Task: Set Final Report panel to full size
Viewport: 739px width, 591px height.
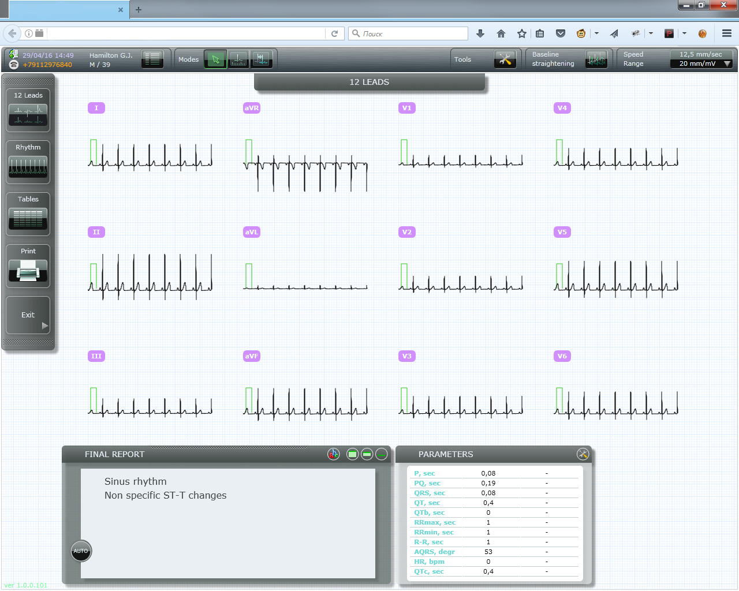Action: (353, 454)
